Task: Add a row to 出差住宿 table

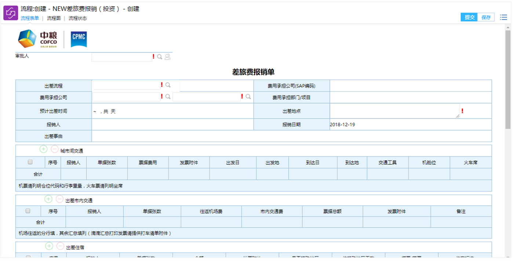Action: 49,246
